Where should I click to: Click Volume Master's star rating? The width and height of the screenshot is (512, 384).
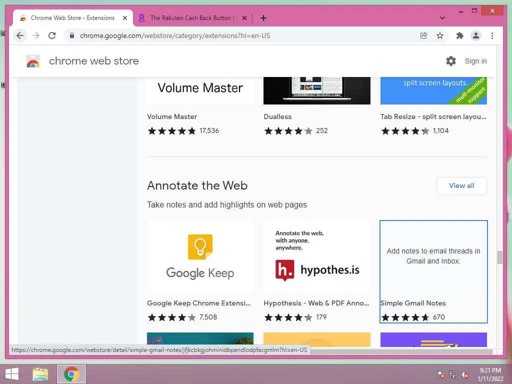(x=172, y=131)
